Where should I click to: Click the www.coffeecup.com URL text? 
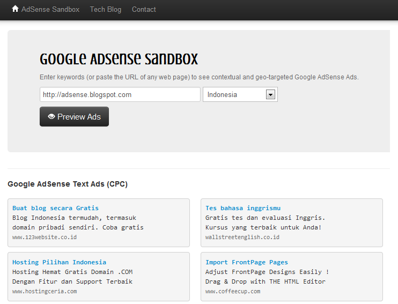point(233,291)
